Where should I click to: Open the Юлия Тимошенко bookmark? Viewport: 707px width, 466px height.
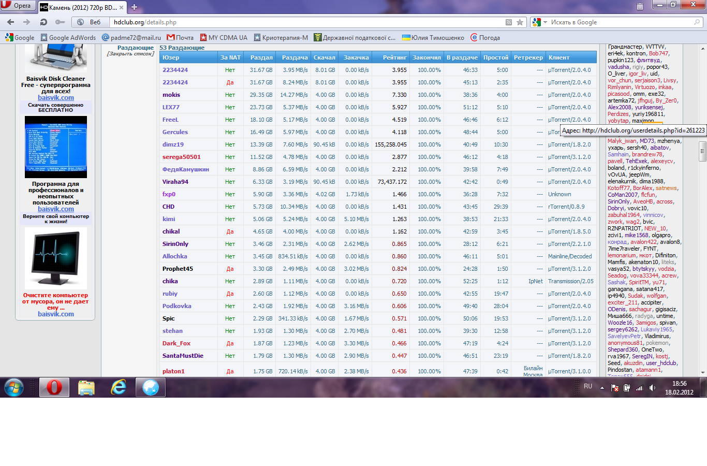pyautogui.click(x=433, y=37)
